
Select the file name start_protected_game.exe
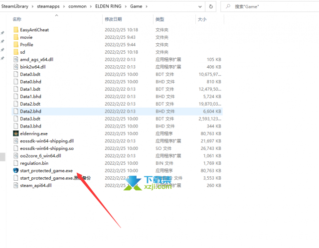46,171
